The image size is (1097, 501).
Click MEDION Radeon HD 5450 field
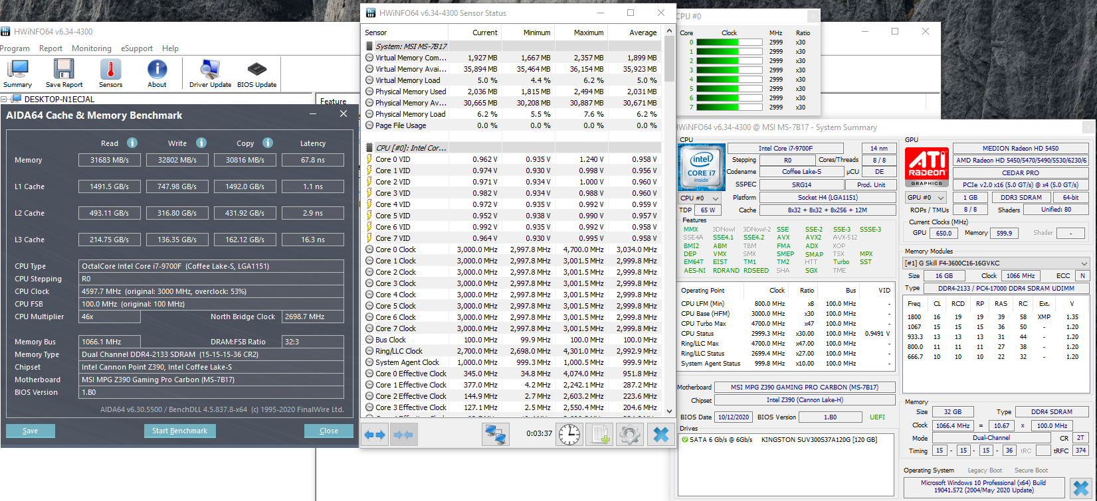pos(1021,149)
